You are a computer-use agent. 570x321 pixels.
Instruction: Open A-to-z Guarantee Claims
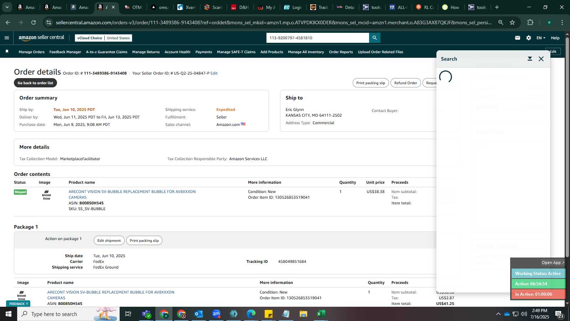click(x=107, y=52)
